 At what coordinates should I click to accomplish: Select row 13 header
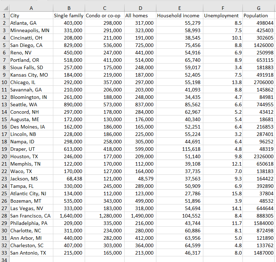pyautogui.click(x=5, y=105)
